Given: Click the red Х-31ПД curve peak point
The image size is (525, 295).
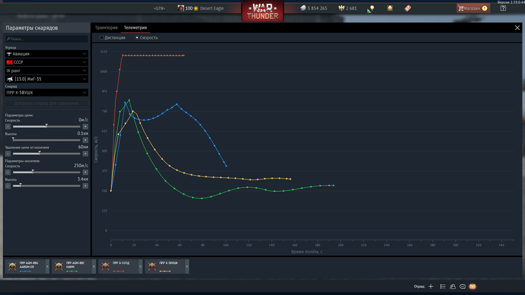Looking at the screenshot, I should tap(122, 55).
